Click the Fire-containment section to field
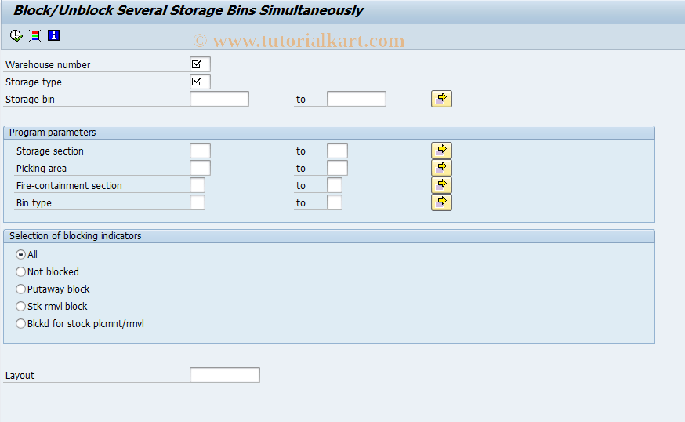 click(335, 185)
